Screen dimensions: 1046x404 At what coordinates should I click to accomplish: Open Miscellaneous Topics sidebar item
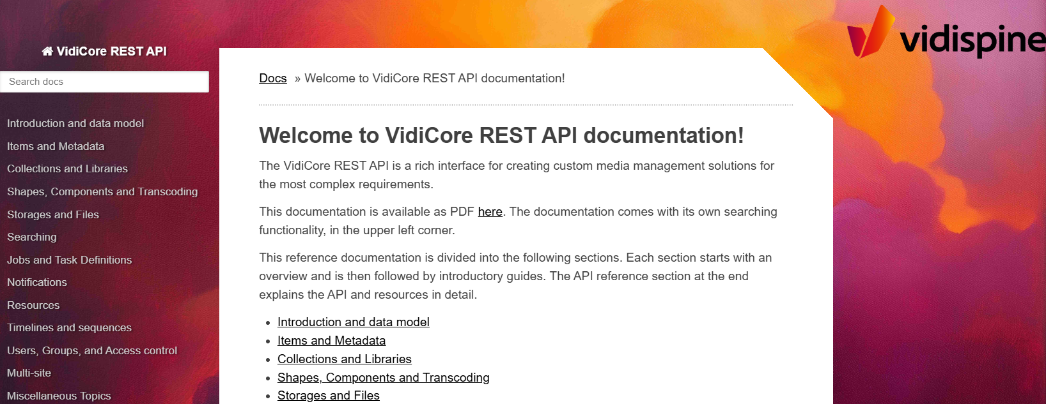[59, 396]
